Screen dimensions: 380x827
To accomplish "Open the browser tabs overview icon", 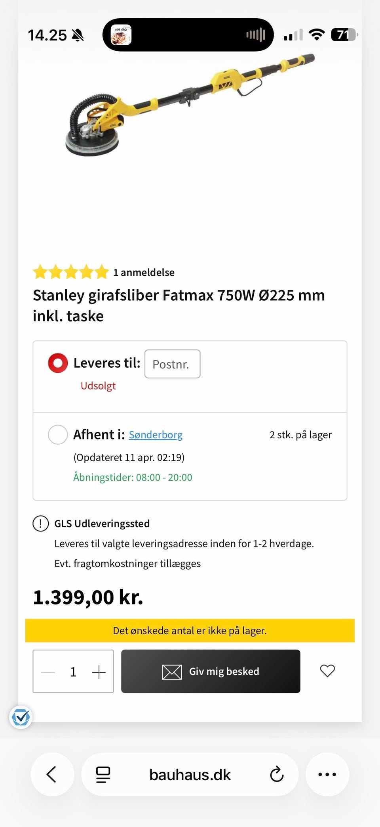I will pyautogui.click(x=103, y=775).
